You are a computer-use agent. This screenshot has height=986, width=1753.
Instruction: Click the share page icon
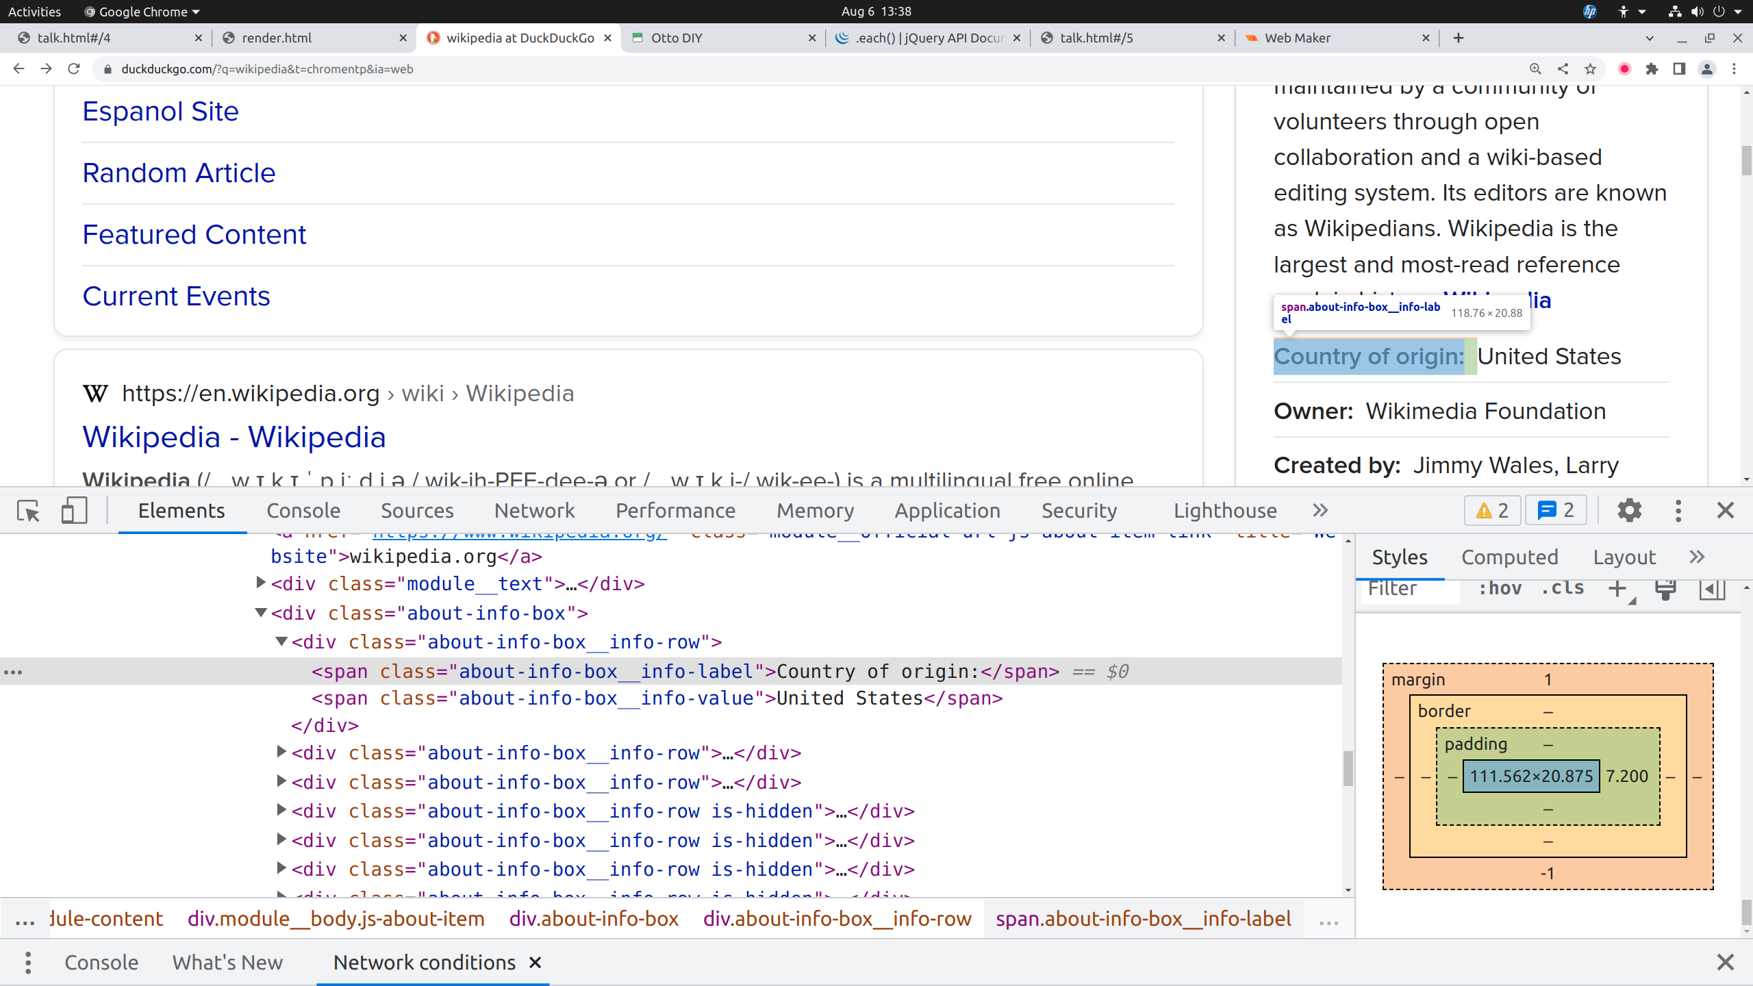[1563, 69]
